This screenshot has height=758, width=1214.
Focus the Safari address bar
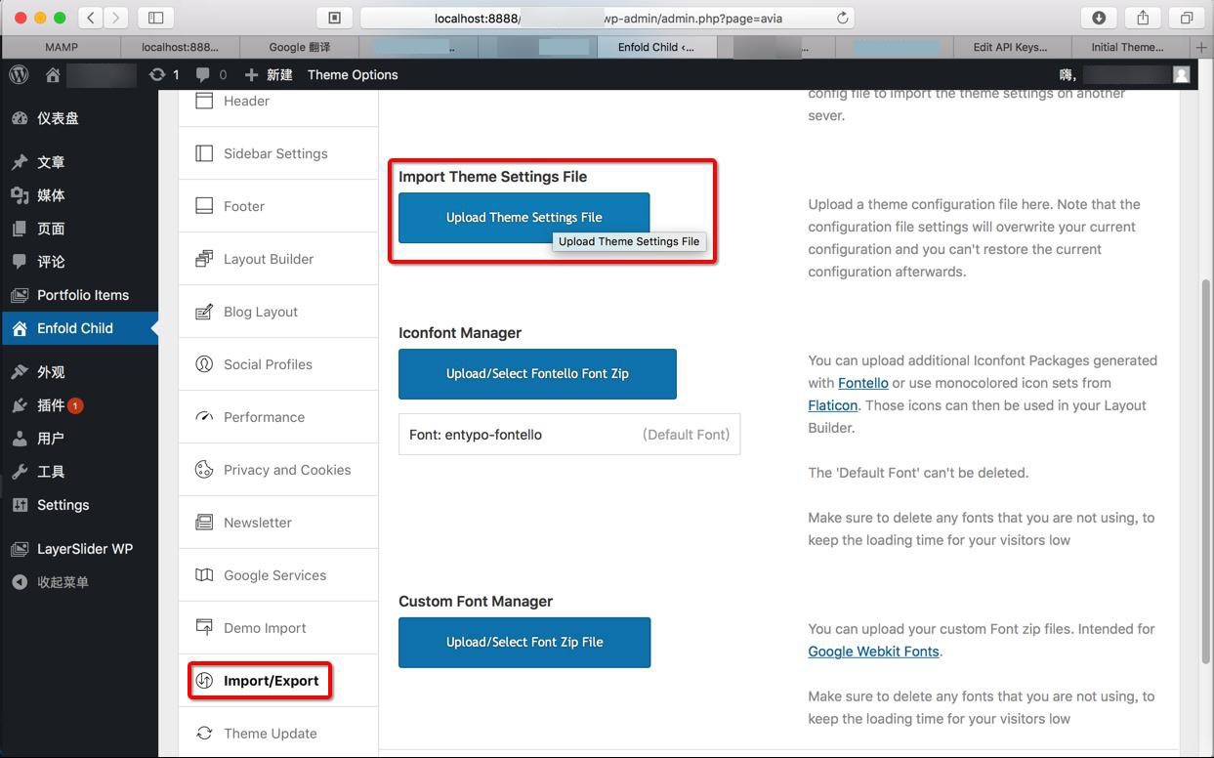point(607,18)
